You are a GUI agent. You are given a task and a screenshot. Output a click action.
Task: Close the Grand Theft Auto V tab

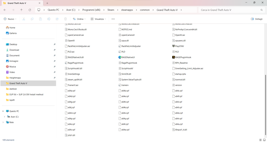[40, 3]
